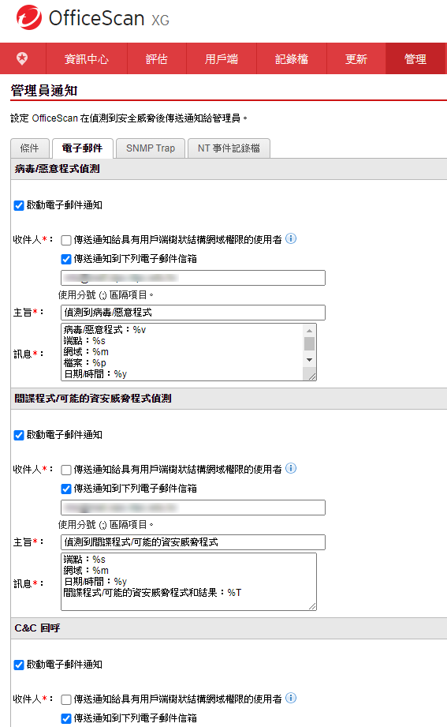Screen dimensions: 447x727
Task: Open the favorites star menu icon
Action: click(22, 58)
